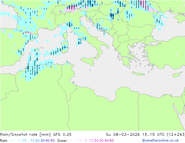The height and width of the screenshot is (143, 185).
Task: Select the 'Rain' legend label
Action: [4, 141]
